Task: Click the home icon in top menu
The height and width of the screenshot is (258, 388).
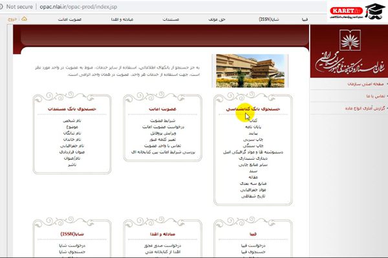Action: [x=24, y=19]
